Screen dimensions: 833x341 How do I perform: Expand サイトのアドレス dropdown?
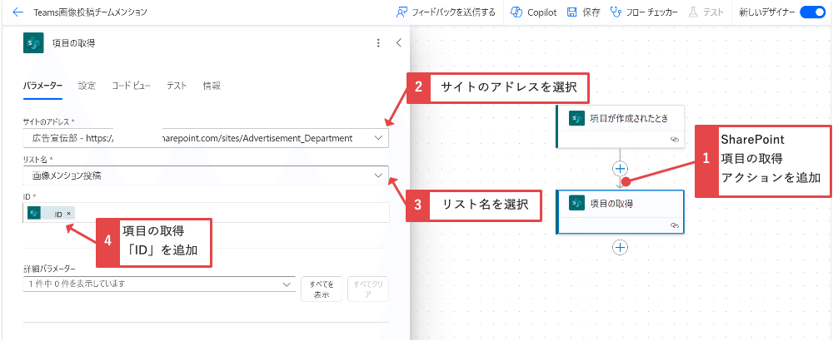378,138
